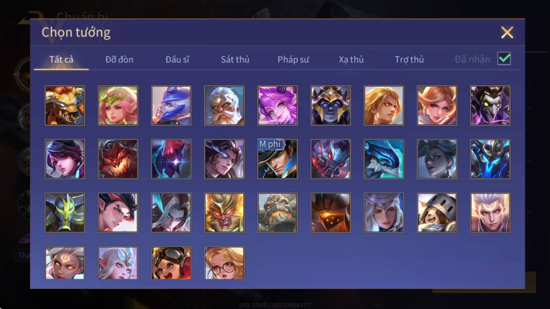The image size is (550, 309).
Task: Select the aviator-goggles kid hero
Action: (171, 263)
